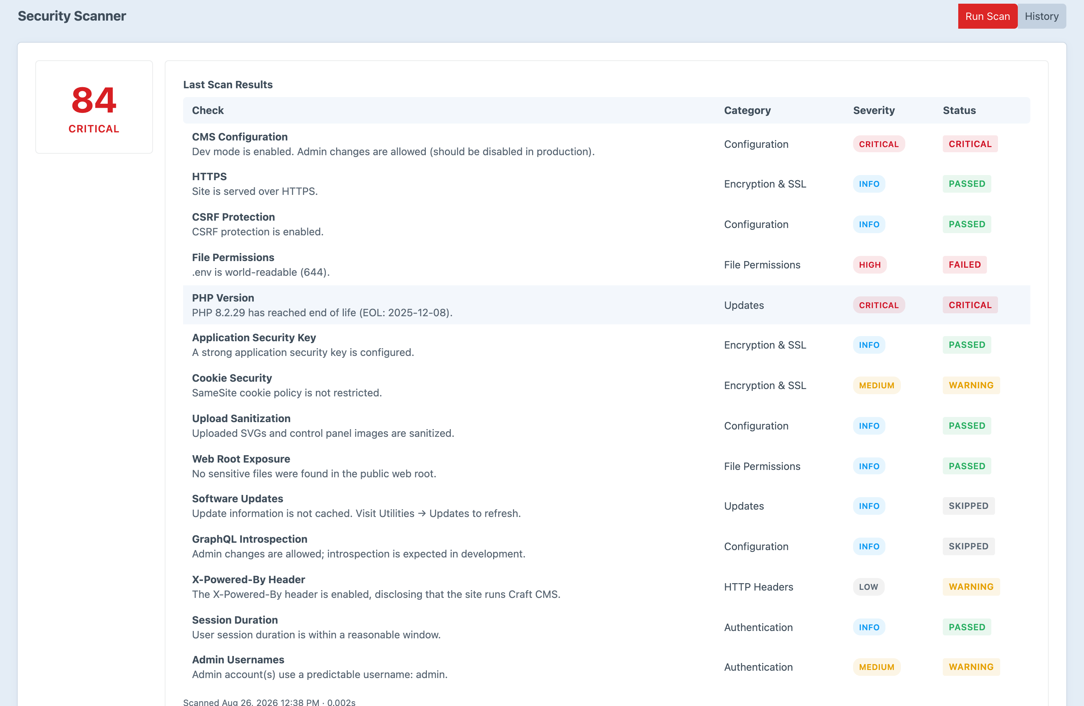Click the Admin Usernames check title

238,660
